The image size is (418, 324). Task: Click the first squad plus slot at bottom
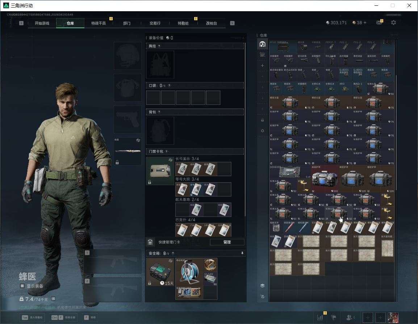pyautogui.click(x=368, y=317)
